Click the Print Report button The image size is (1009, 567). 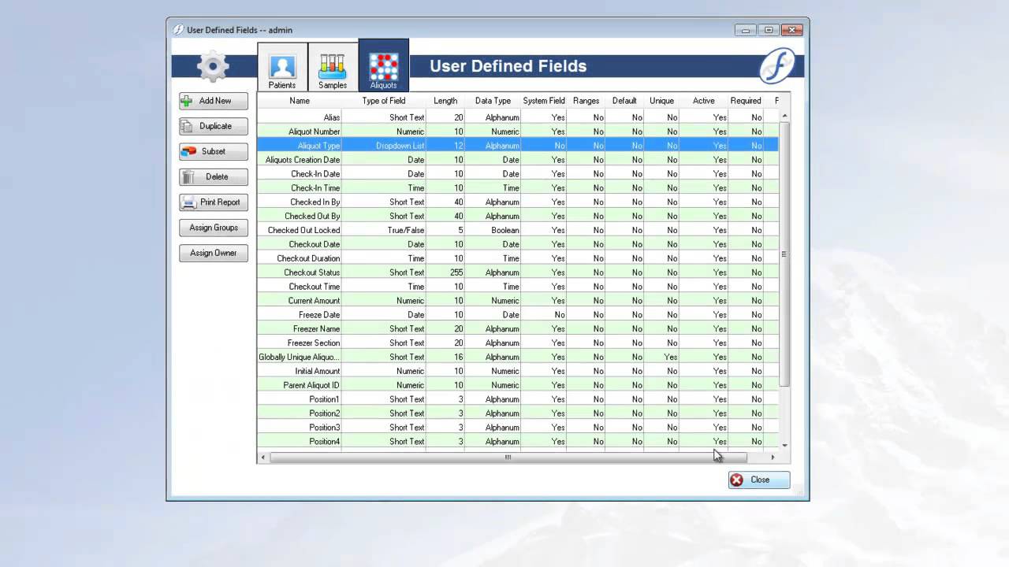[214, 202]
